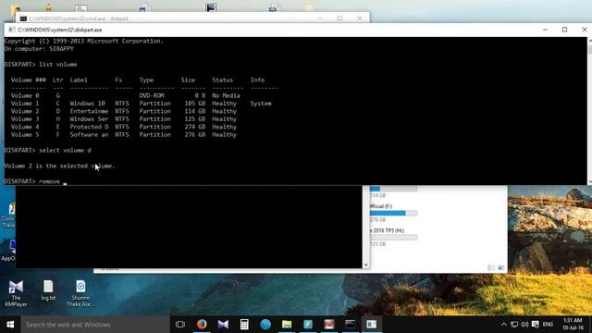The width and height of the screenshot is (592, 333).
Task: Click scroll-up arrow of diskpart window scrollbar
Action: (589, 41)
